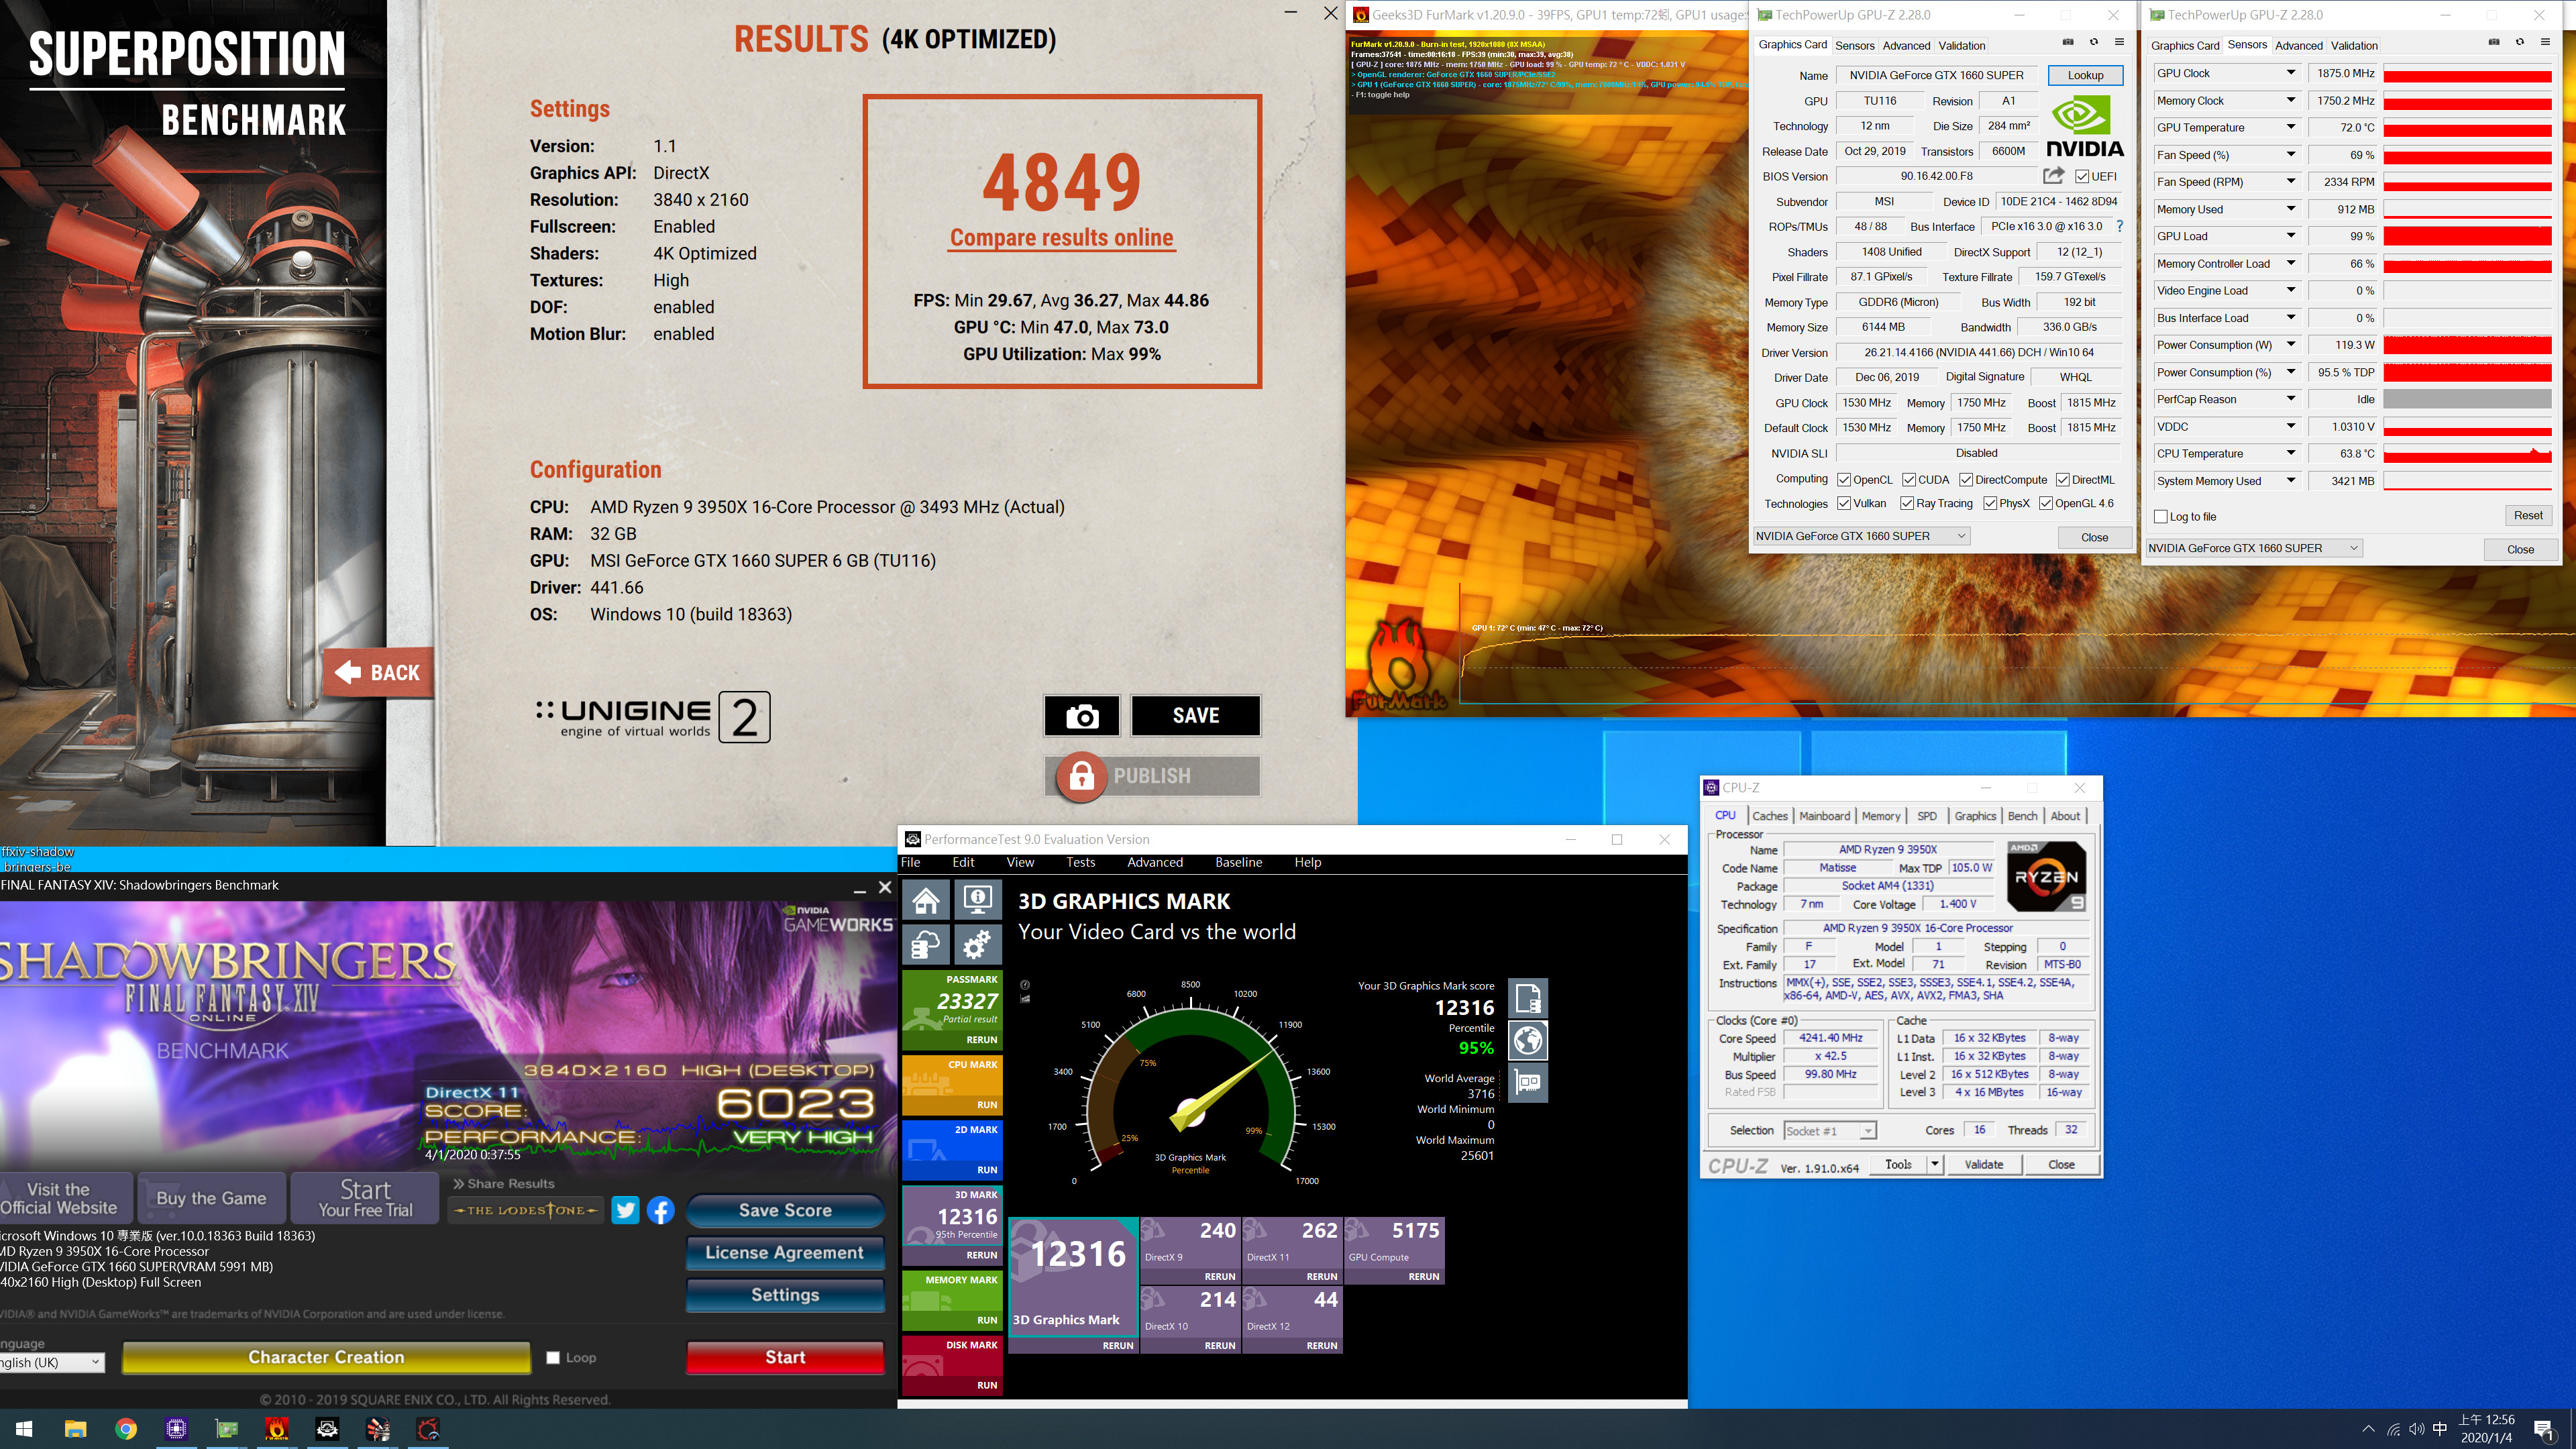2576x1449 pixels.
Task: Toggle the Vulkan checkbox in GPU-Z
Action: 1844,504
